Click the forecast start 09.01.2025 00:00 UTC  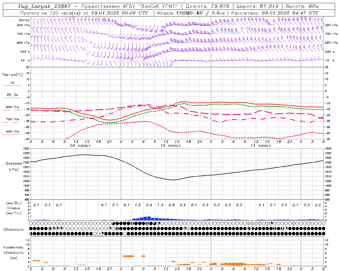tap(120, 13)
